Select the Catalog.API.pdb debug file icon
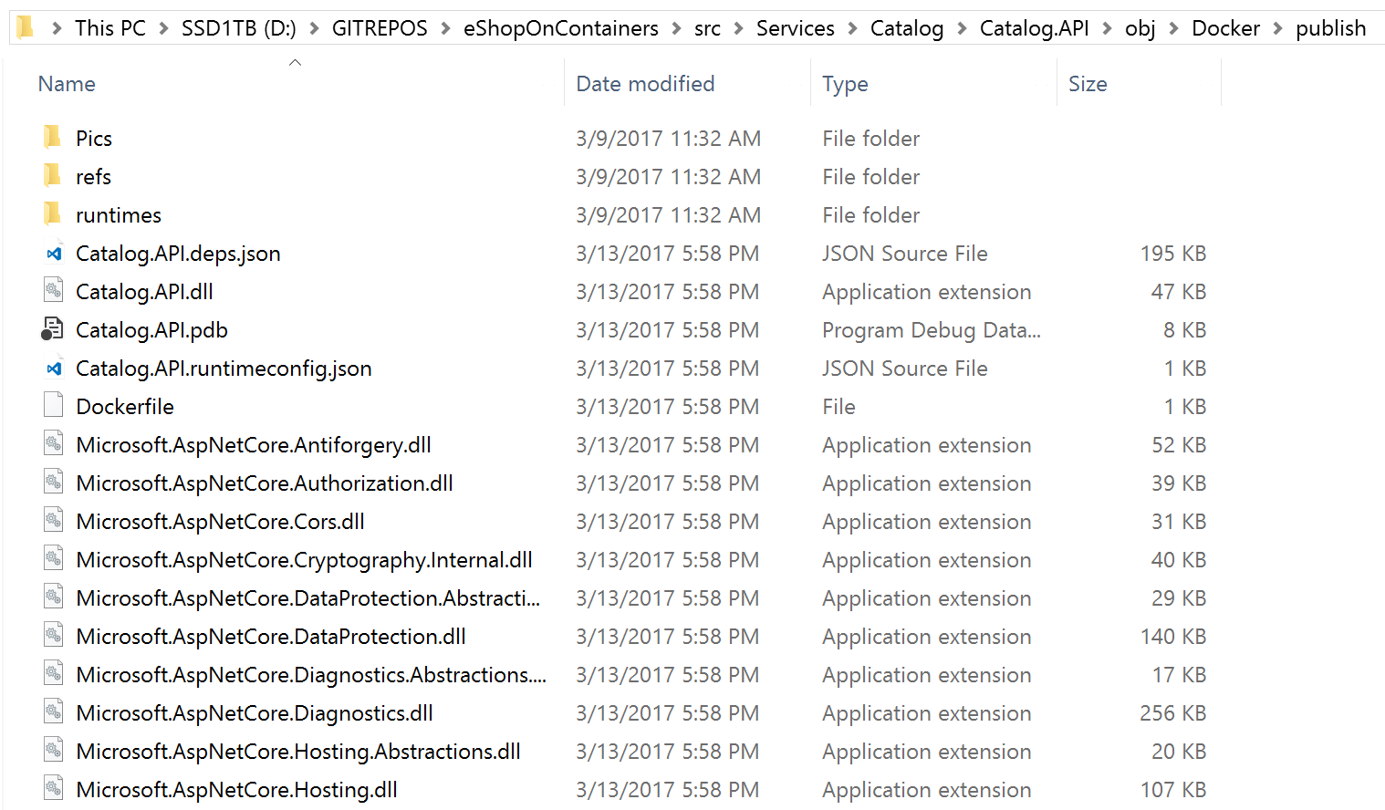 point(53,329)
